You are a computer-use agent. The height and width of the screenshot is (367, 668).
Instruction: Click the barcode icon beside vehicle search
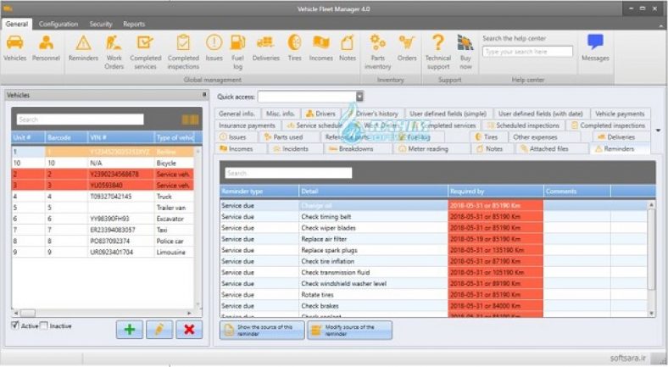pyautogui.click(x=190, y=120)
